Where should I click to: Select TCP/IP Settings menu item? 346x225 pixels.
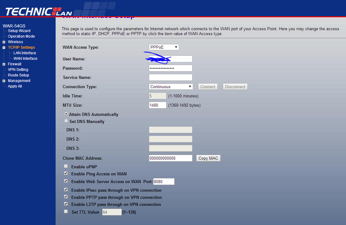tap(21, 47)
